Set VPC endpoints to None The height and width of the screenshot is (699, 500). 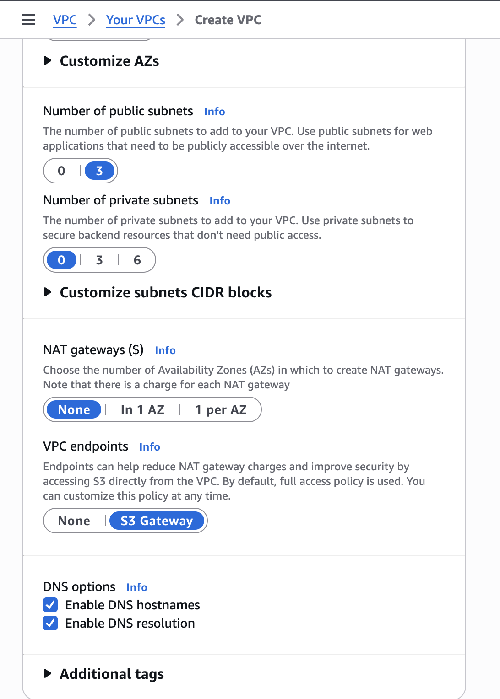coord(74,521)
